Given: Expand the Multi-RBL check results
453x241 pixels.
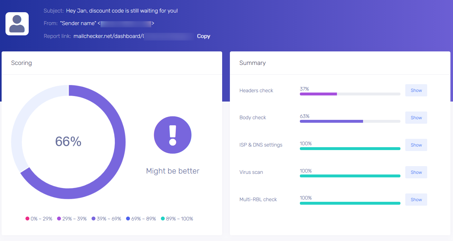Looking at the screenshot, I should pyautogui.click(x=416, y=200).
